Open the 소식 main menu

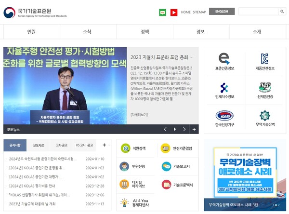(x=88, y=32)
